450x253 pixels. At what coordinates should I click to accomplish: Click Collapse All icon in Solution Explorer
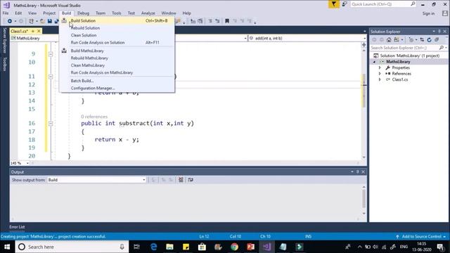coord(437,40)
